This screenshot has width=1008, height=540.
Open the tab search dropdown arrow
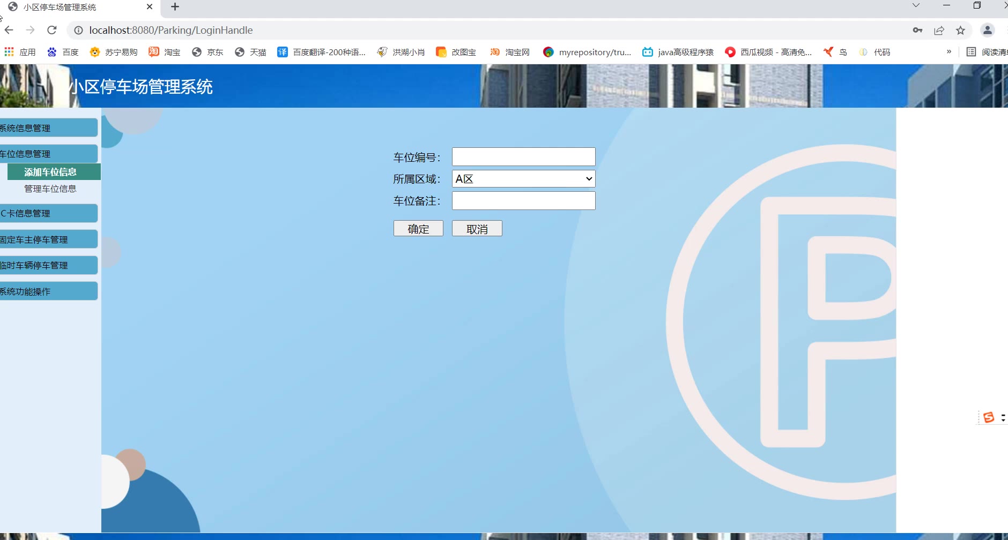pos(916,5)
